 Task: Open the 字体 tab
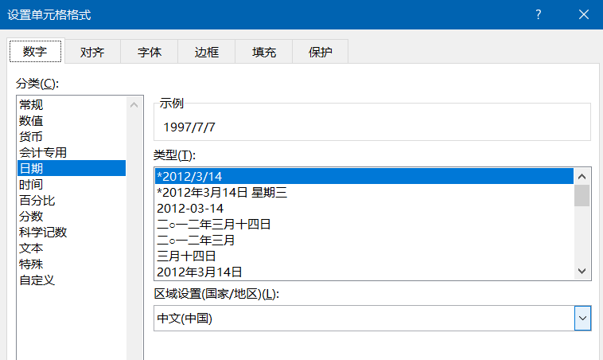click(x=150, y=52)
